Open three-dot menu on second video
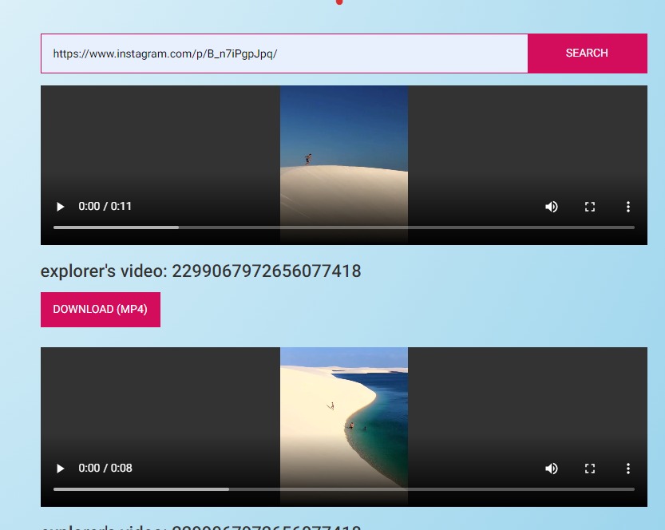 [x=628, y=469]
